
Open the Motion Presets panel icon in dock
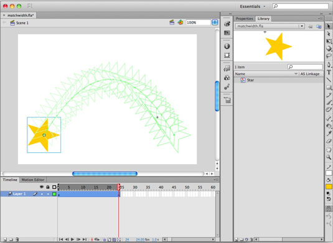coord(227,86)
